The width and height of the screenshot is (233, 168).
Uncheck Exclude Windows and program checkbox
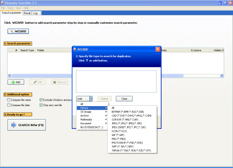point(41,100)
